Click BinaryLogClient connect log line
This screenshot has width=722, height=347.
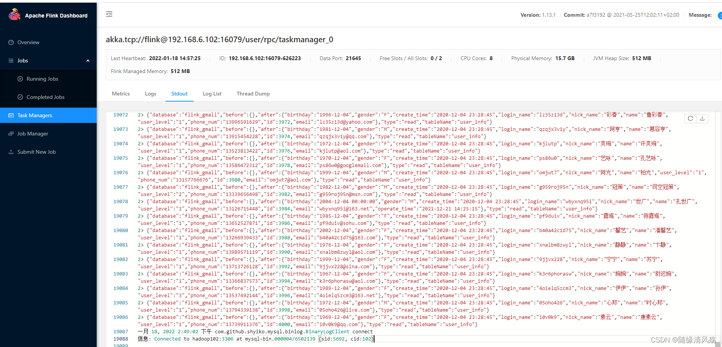coord(255,332)
